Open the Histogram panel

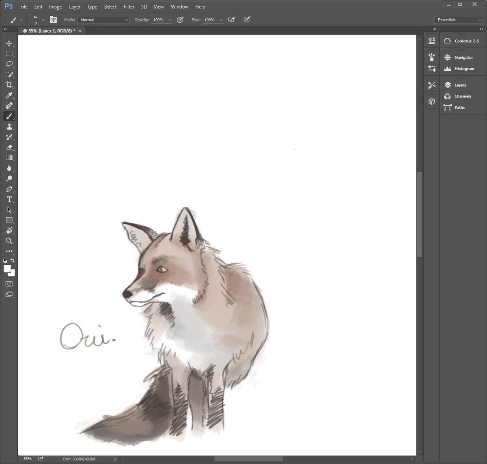tap(463, 69)
